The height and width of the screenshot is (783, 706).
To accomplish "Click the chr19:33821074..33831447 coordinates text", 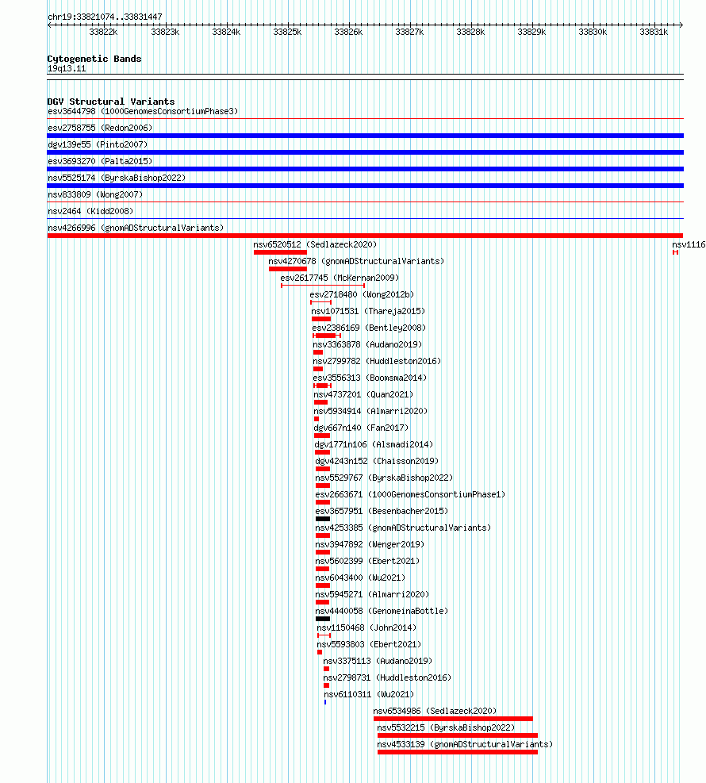I will tap(105, 17).
